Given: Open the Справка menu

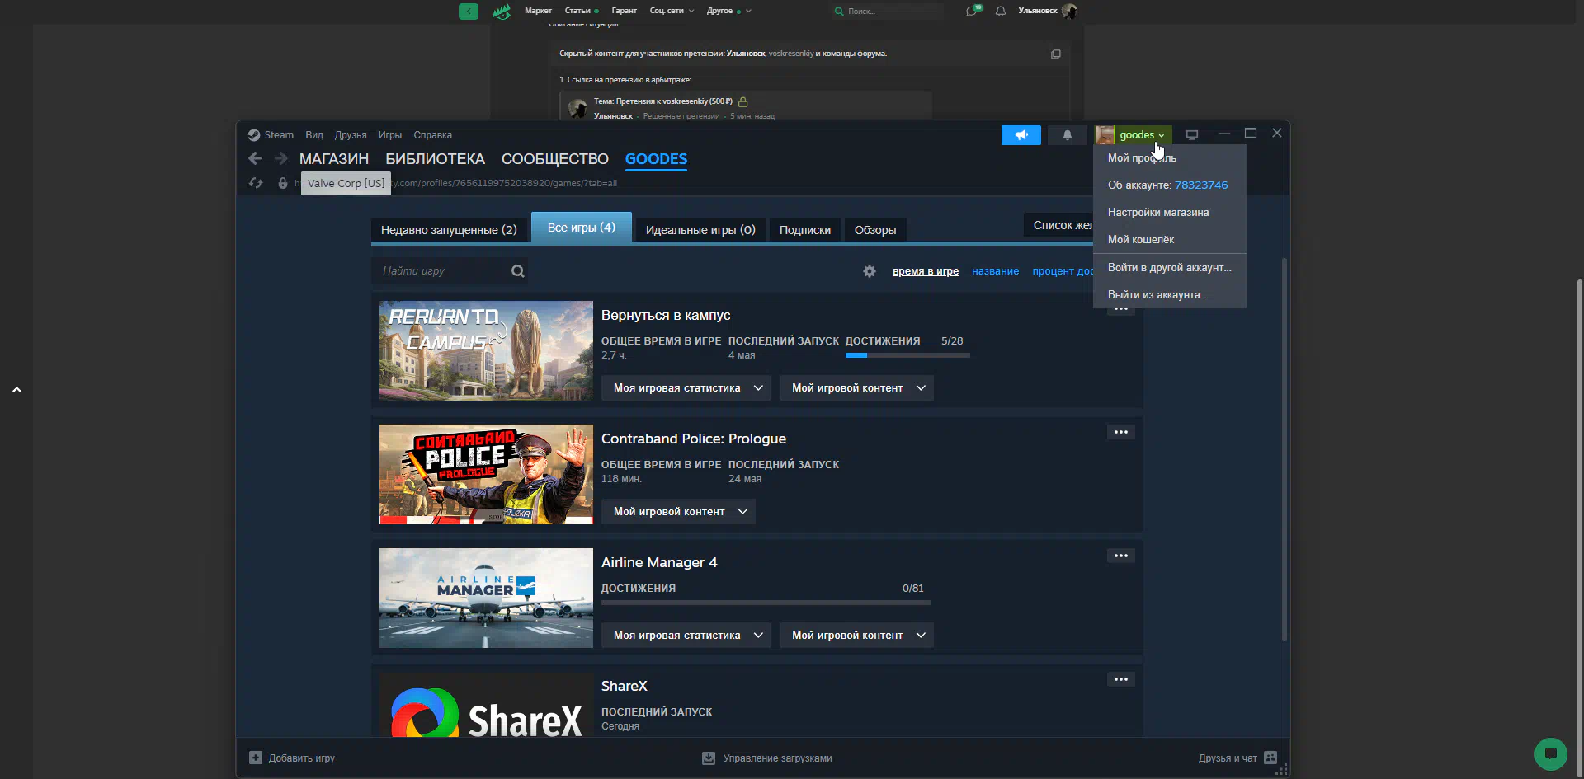Looking at the screenshot, I should click(x=433, y=135).
